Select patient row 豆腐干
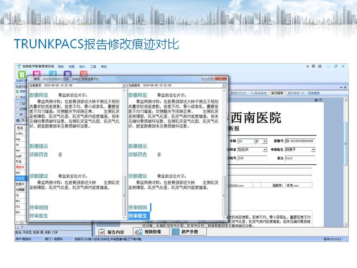 tap(21, 184)
